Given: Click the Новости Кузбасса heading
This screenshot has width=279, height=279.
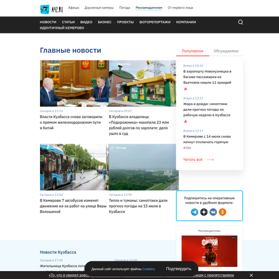Looking at the screenshot, I should [58, 252].
